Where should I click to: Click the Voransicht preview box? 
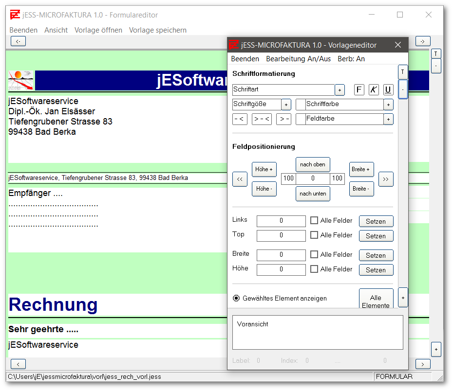tap(318, 333)
